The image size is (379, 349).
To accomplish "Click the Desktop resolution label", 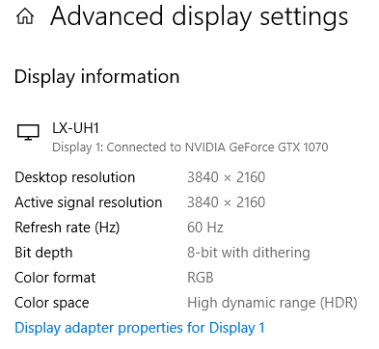I will [75, 177].
